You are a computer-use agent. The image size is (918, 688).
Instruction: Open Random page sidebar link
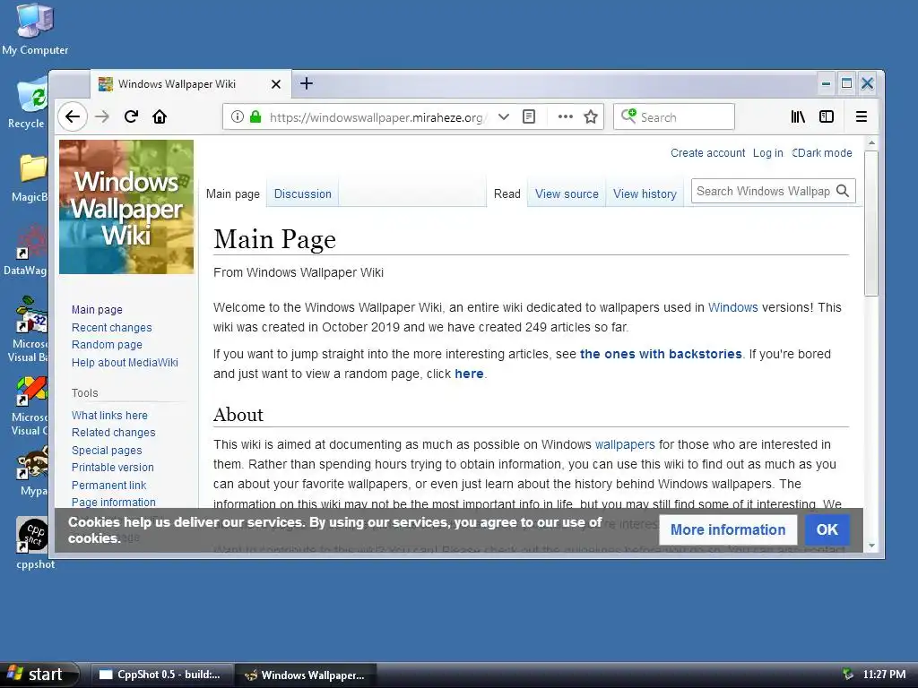(x=108, y=345)
